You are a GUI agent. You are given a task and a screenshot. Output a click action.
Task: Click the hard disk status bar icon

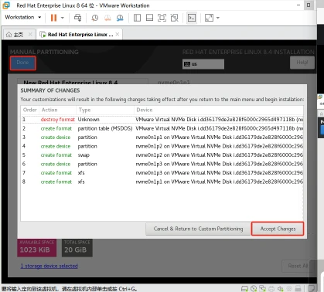tap(244, 289)
